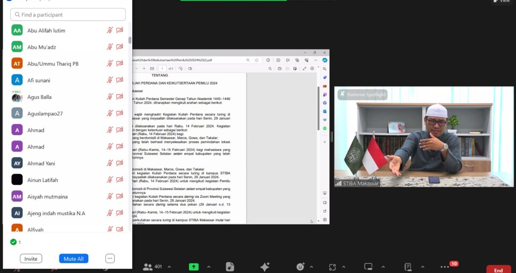
Task: Click the Mute All button
Action: [x=73, y=259]
